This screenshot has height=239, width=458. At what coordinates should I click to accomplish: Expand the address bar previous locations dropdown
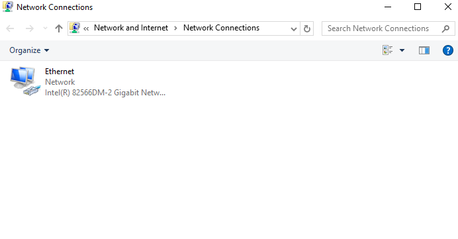[x=294, y=28]
